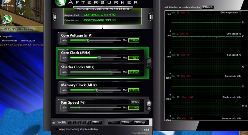This screenshot has height=135, width=248.
Task: Toggle the core and shader clock link button
Action: pos(149,63)
